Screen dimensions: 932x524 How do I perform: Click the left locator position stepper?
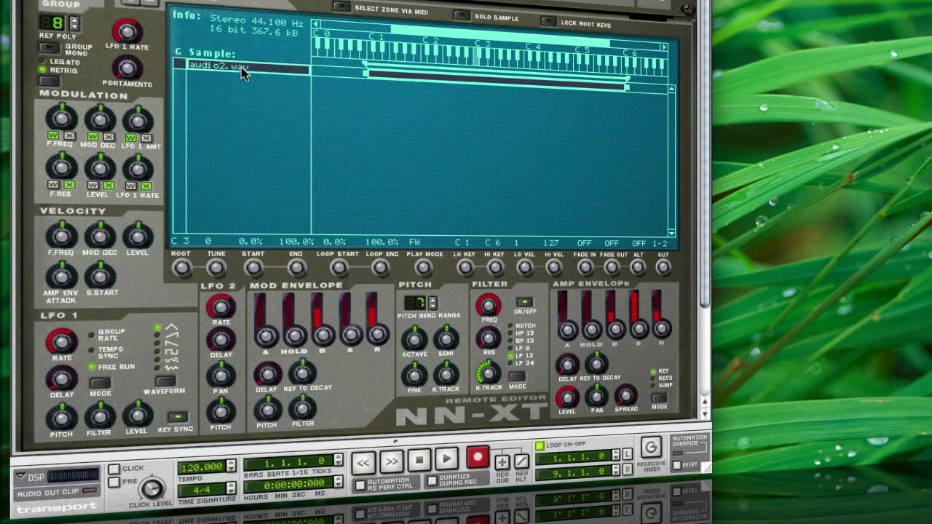615,455
